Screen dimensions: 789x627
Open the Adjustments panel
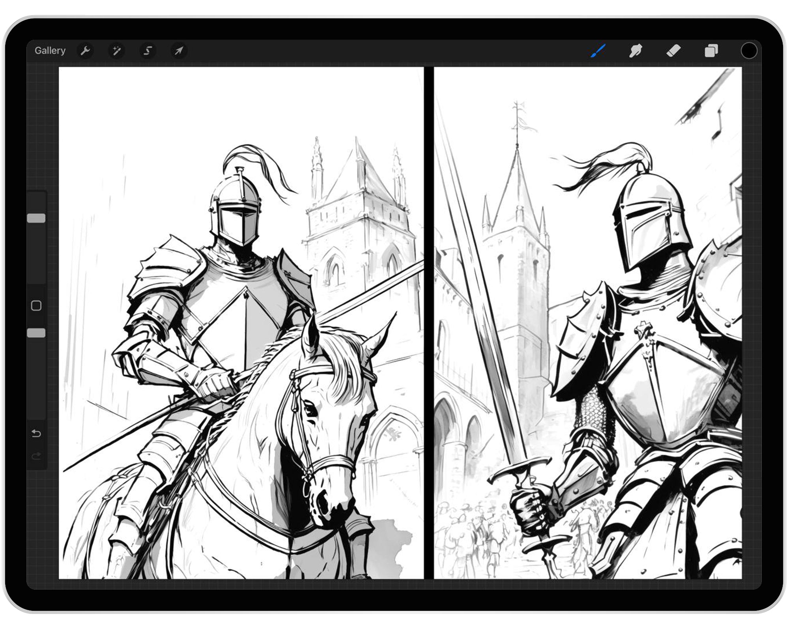point(116,51)
